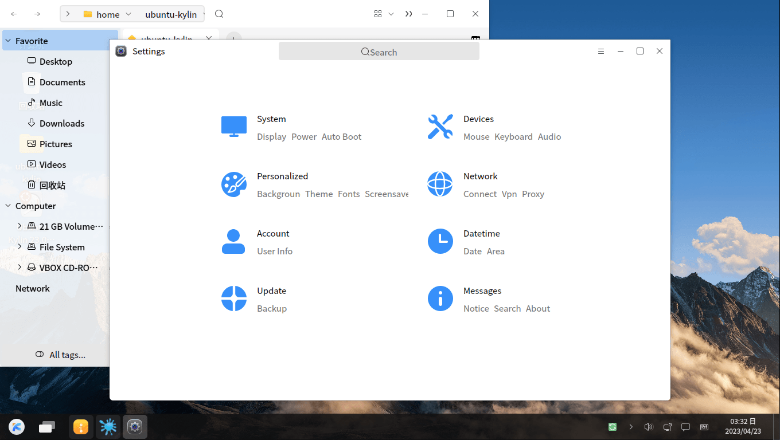Open the Theme link under Personalized
This screenshot has width=780, height=440.
click(319, 194)
